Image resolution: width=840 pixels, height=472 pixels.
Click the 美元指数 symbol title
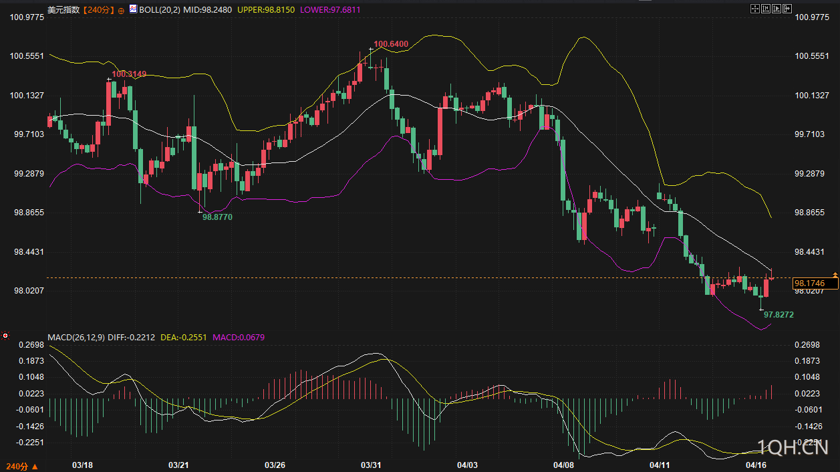64,10
